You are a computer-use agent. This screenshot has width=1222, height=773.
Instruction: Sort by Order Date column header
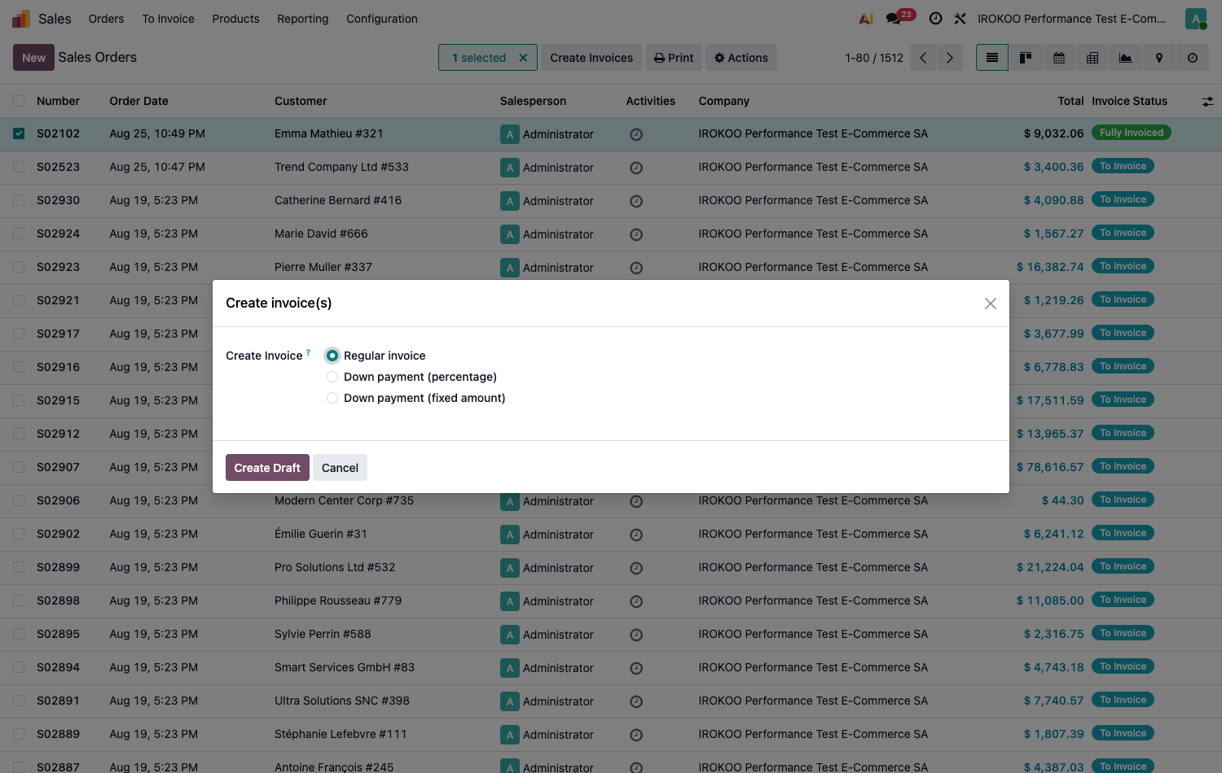point(139,101)
